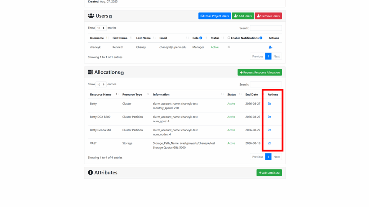Open Betty Genoa Std allocation folder icon
The image size is (369, 207).
click(269, 130)
